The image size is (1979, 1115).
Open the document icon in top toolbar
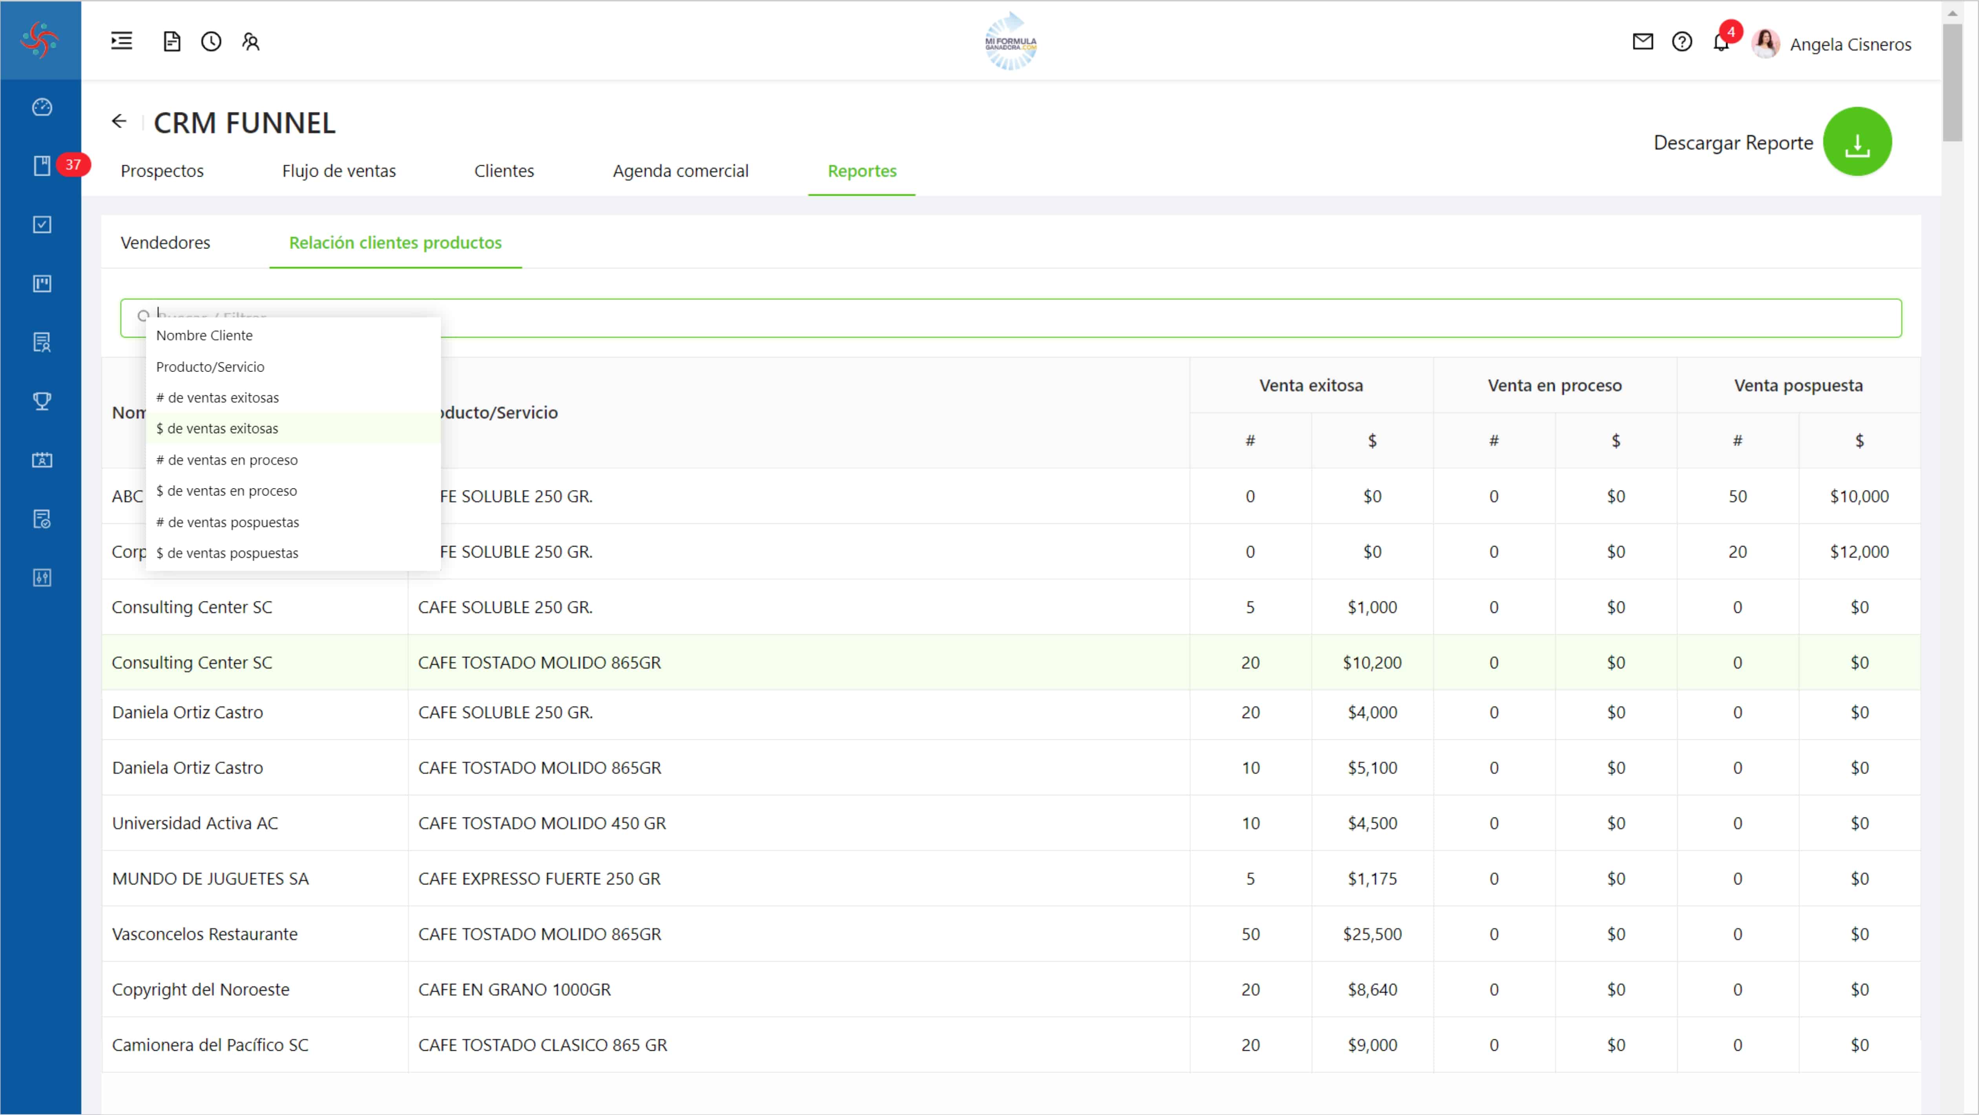[x=172, y=41]
